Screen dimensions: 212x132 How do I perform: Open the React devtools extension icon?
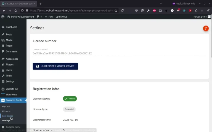[x=184, y=11]
